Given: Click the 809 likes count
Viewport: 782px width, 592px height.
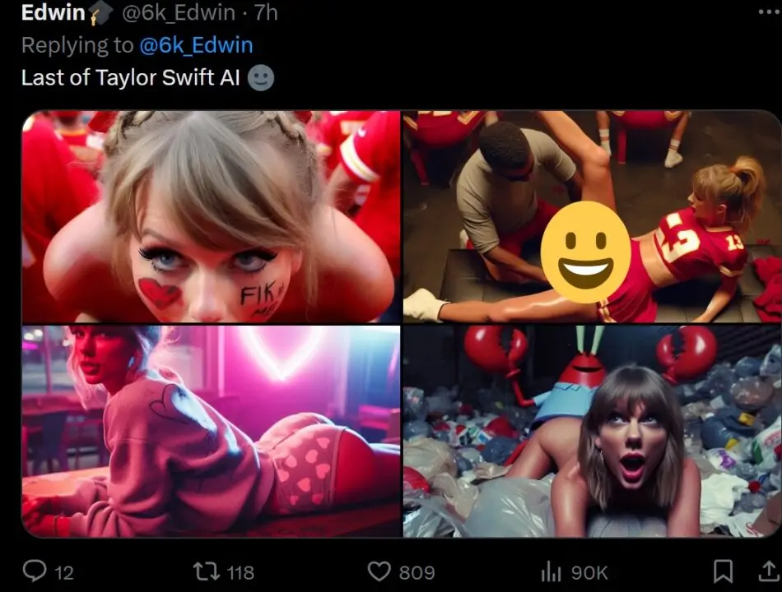Looking at the screenshot, I should click(x=417, y=571).
